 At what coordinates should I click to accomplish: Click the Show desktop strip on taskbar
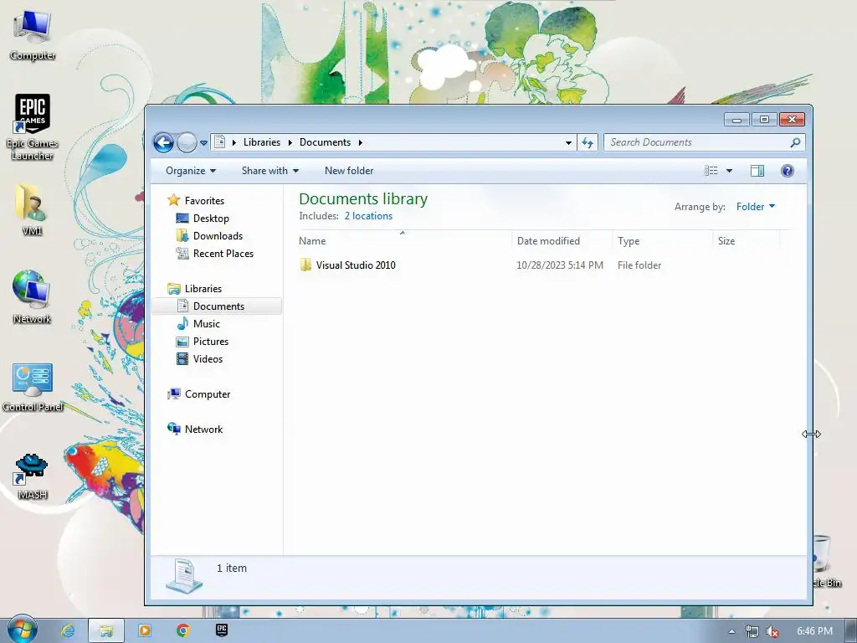tap(851, 630)
